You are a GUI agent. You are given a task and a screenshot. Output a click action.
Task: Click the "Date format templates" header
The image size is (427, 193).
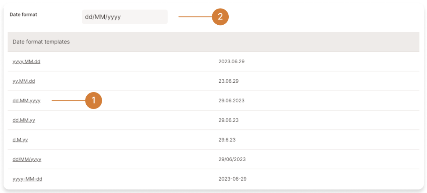coord(41,42)
